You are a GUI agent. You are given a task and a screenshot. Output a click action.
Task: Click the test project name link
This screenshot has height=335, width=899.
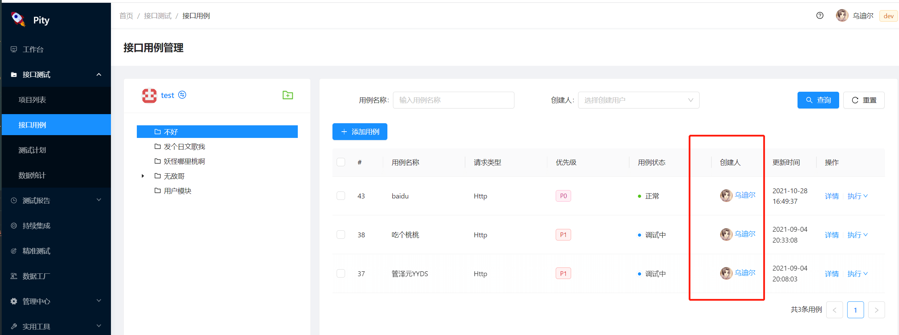tap(167, 95)
